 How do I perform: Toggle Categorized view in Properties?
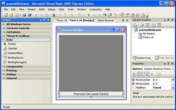[x=135, y=75]
